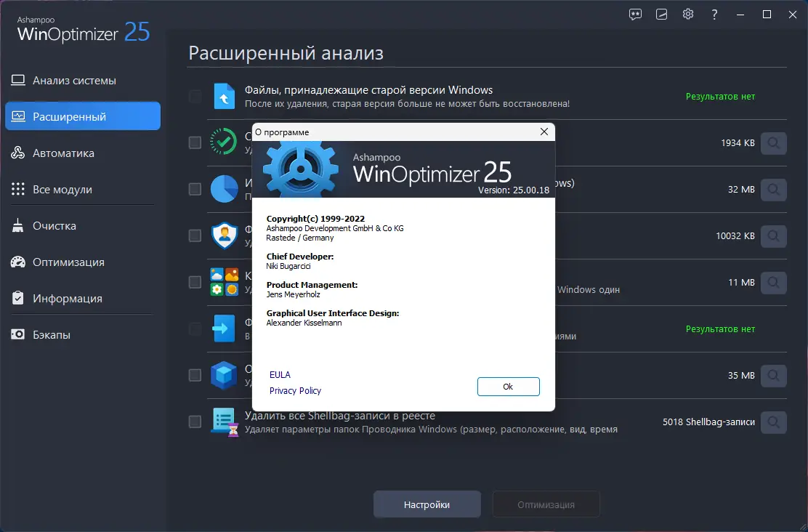Click Ok in the О программе dialog
Image resolution: width=808 pixels, height=532 pixels.
(508, 387)
